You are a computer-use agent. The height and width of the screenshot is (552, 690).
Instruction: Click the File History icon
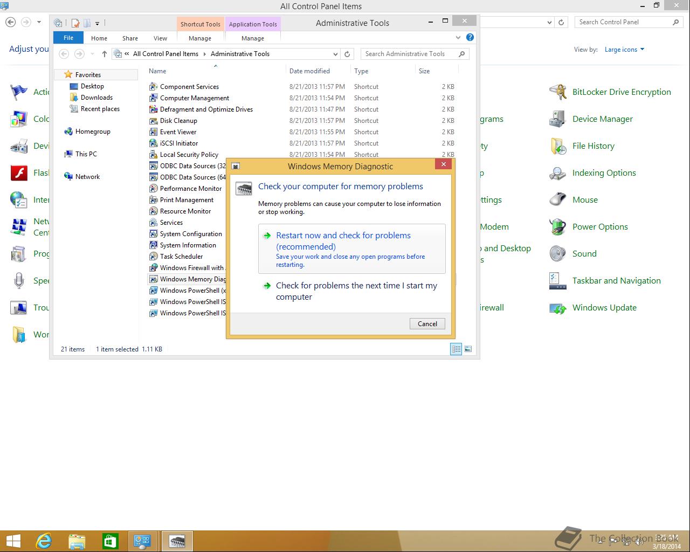pyautogui.click(x=557, y=146)
